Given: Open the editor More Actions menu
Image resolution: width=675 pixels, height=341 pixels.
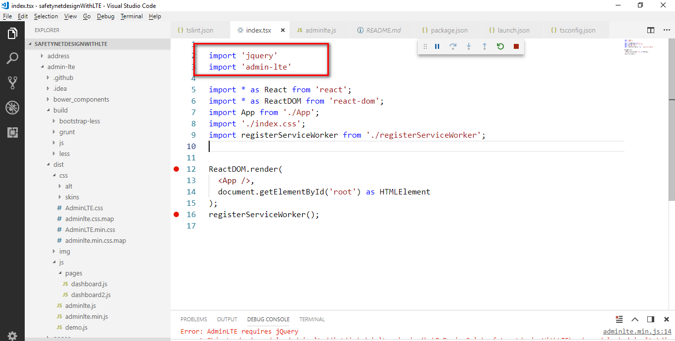Looking at the screenshot, I should click(667, 30).
